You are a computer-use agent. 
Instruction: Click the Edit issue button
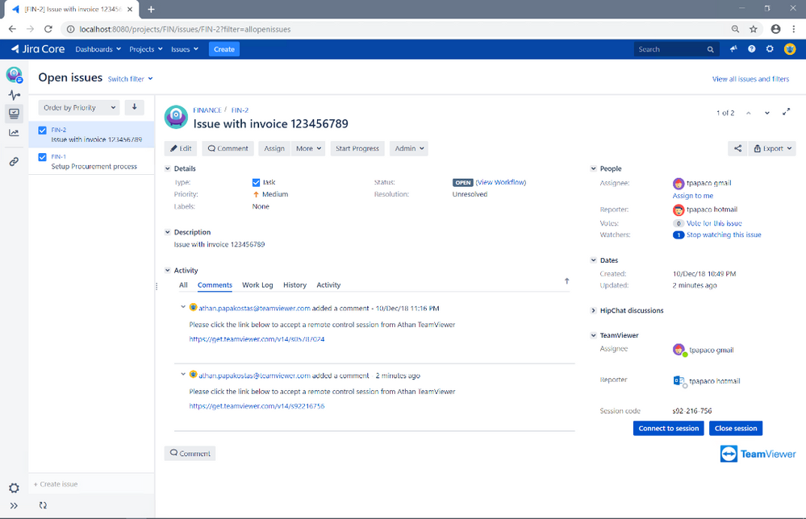click(181, 148)
